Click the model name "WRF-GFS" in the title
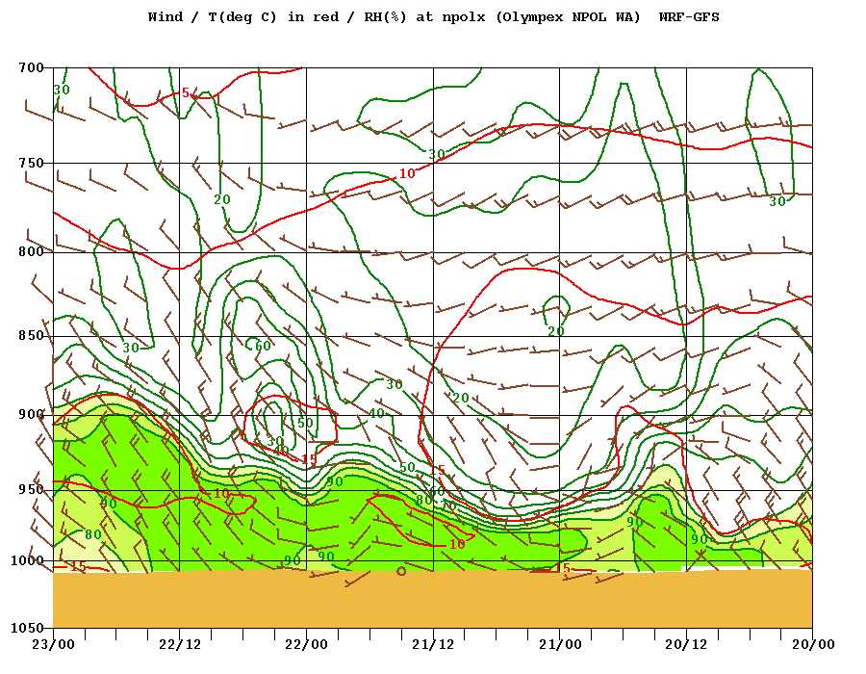Screen dimensions: 866x674 pyautogui.click(x=689, y=17)
